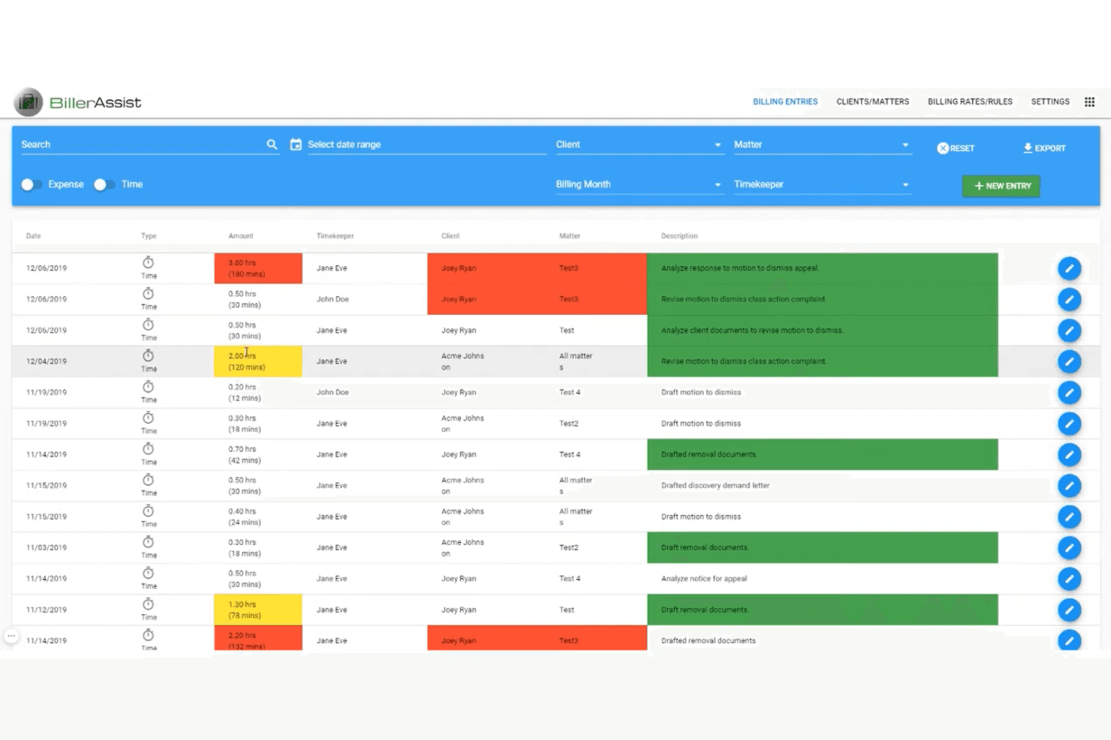This screenshot has width=1111, height=740.
Task: Click the BillerAssist logo icon
Action: pyautogui.click(x=29, y=102)
